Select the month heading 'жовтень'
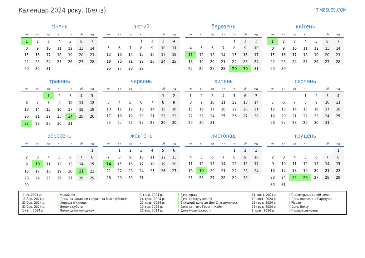 pos(141,136)
